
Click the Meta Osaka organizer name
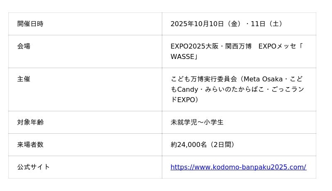(263, 79)
